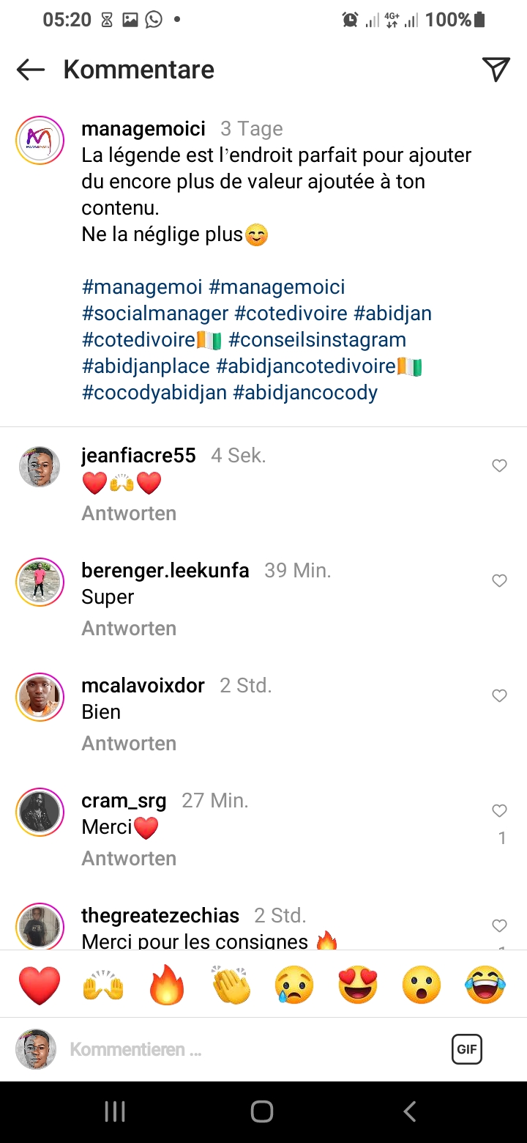Insert the laughing tears quick emoji
This screenshot has height=1143, width=527.
[x=485, y=985]
